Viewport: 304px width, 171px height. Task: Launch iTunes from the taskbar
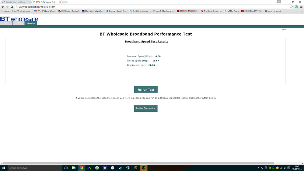[113, 168]
